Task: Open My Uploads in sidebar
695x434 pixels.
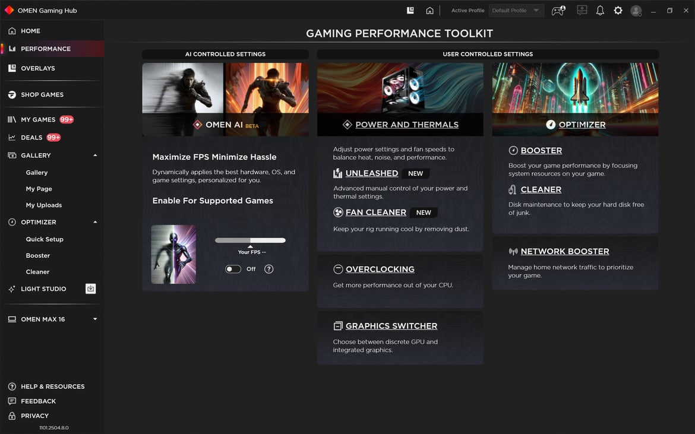Action: tap(44, 205)
